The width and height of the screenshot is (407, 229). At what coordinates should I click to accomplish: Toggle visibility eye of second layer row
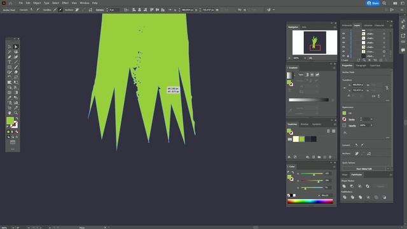click(x=343, y=38)
